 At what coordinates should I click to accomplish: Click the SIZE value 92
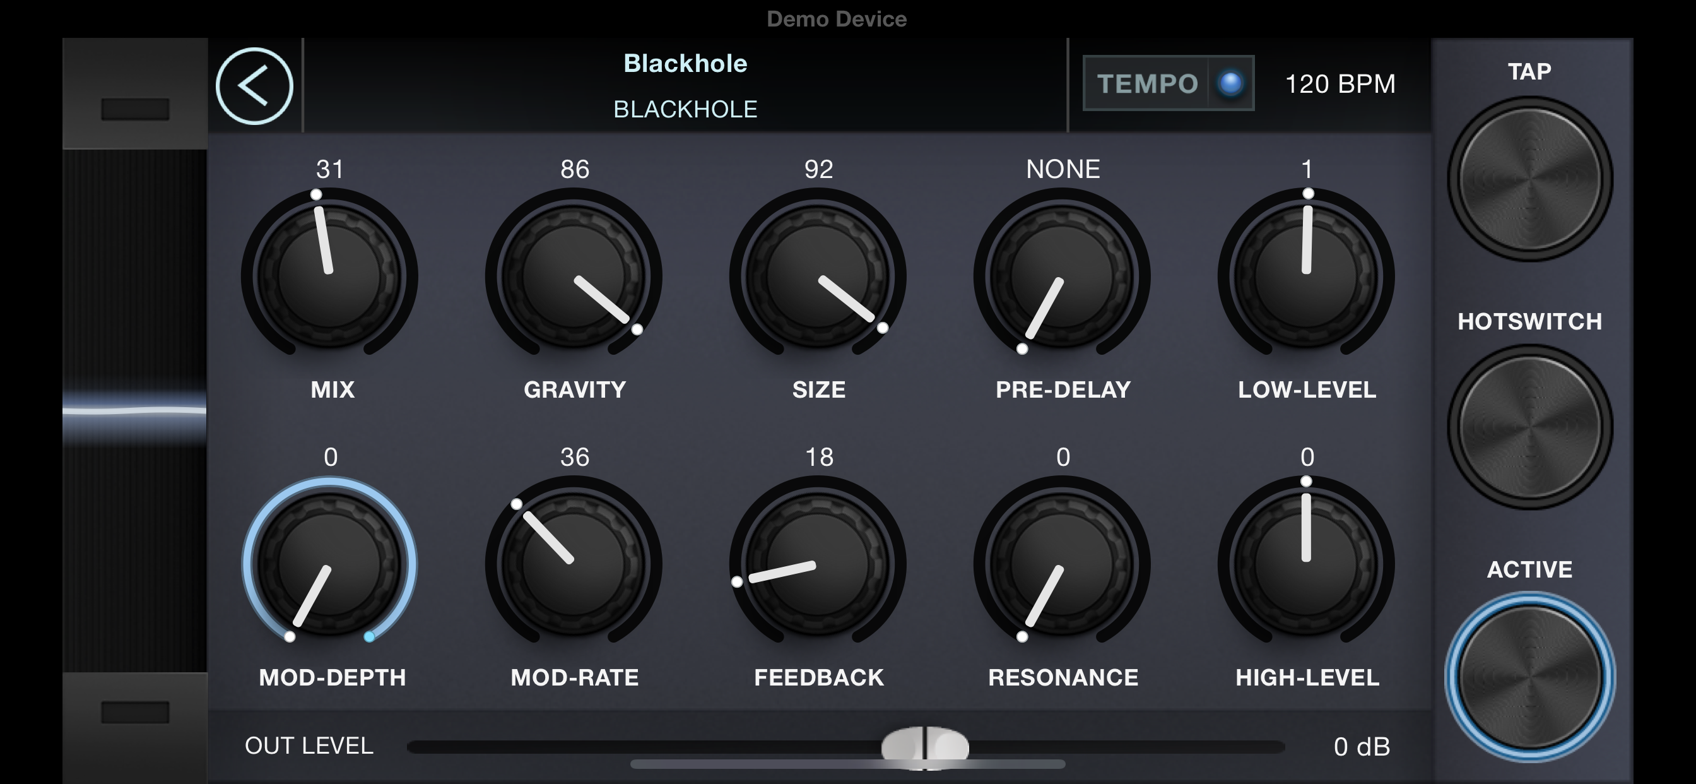[x=819, y=169]
